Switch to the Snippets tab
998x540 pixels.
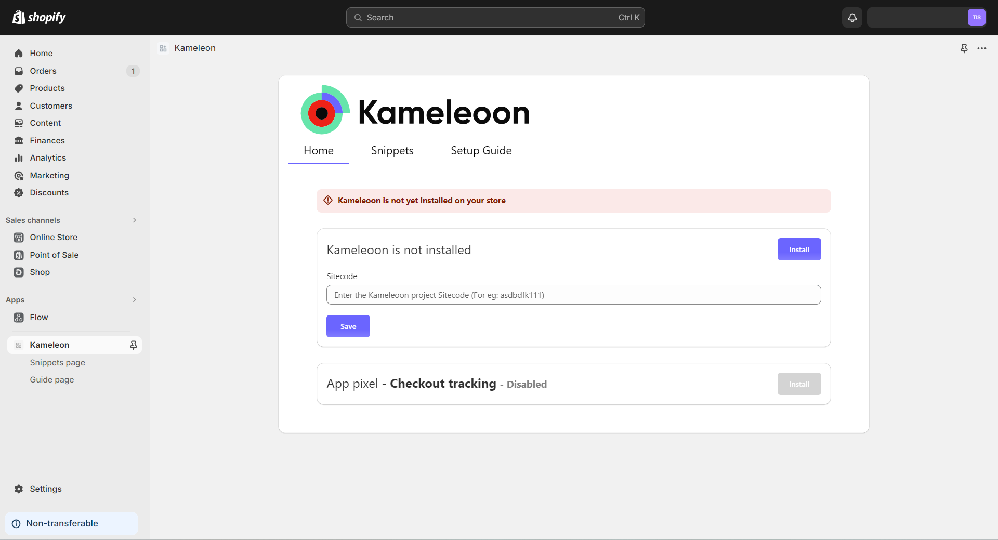tap(392, 151)
